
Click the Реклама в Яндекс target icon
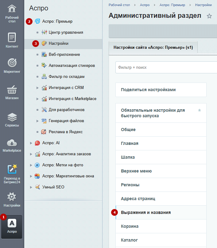tap(44, 132)
